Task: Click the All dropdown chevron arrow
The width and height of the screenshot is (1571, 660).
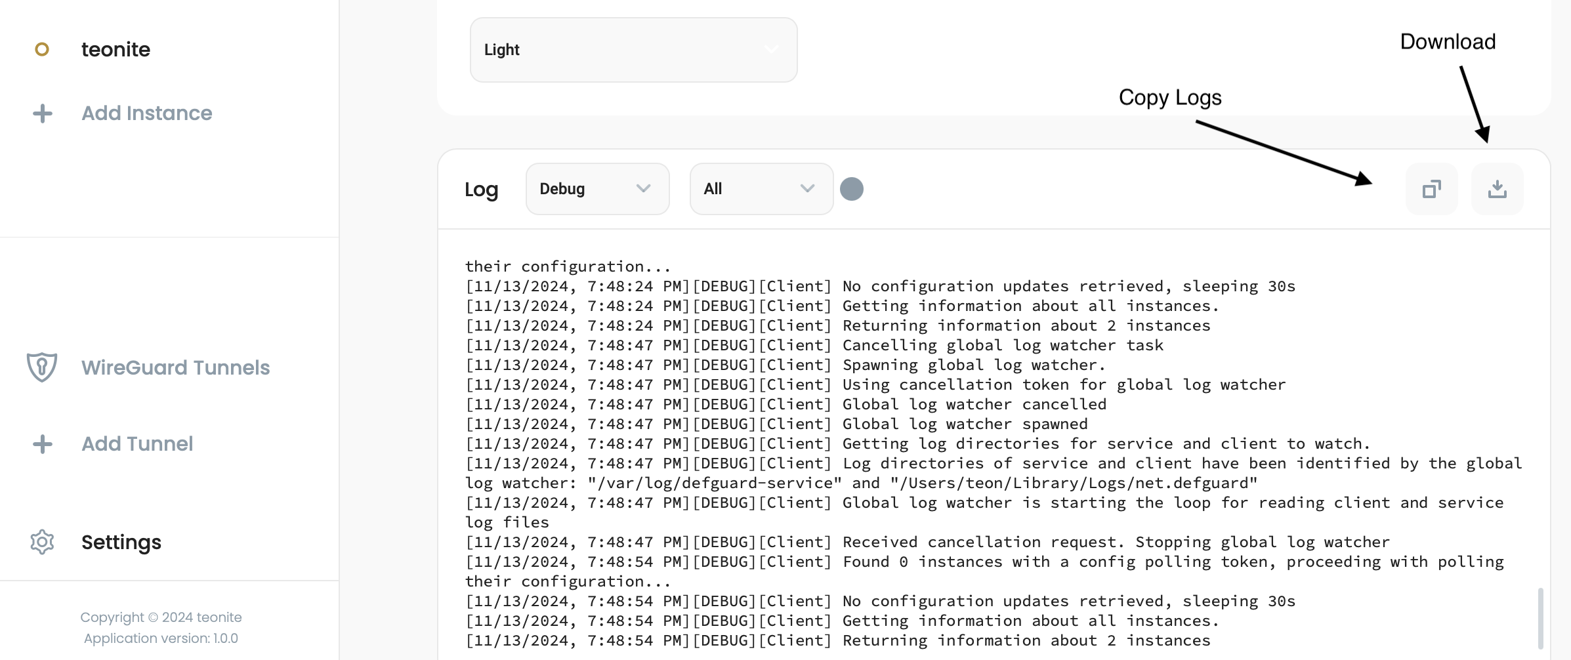Action: click(807, 189)
